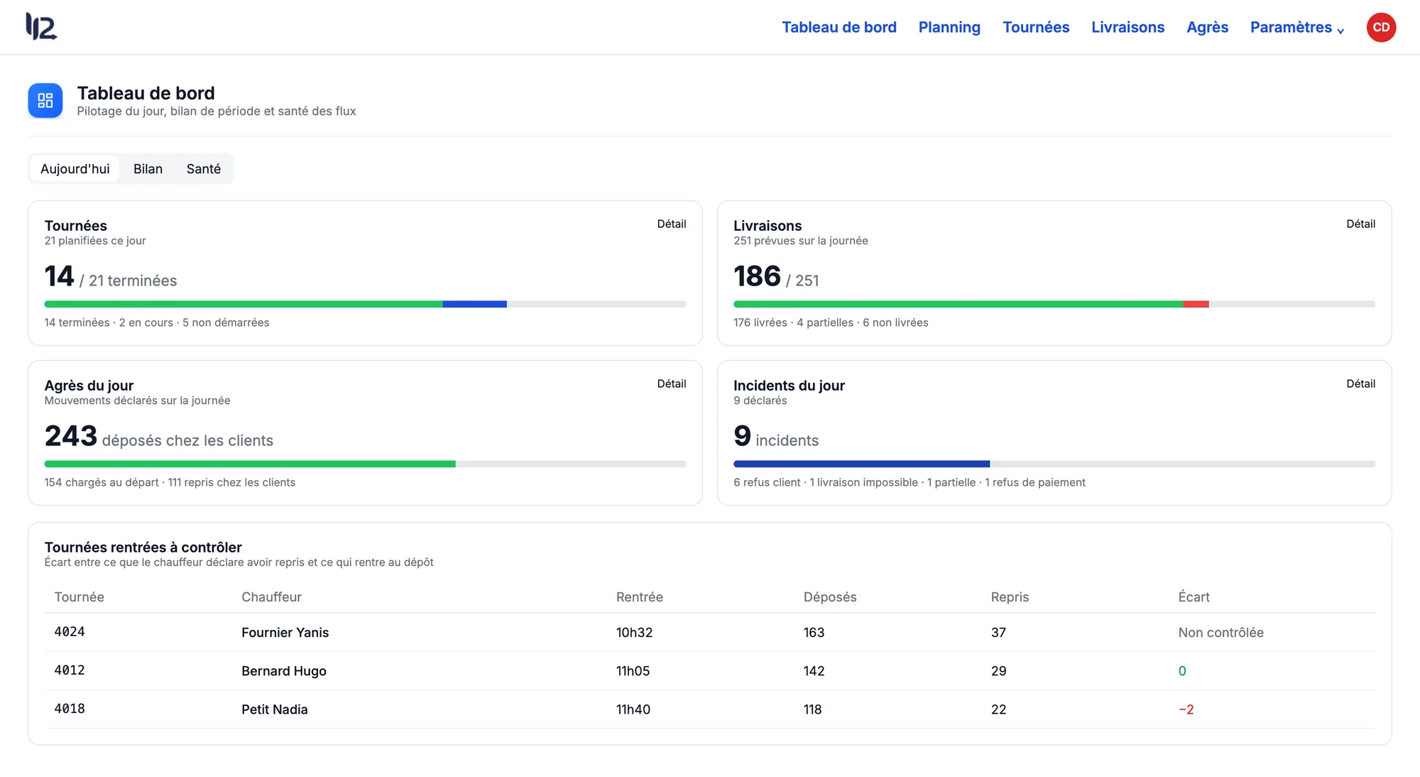Screen dimensions: 1420x777
Task: Click the Livraisons progress bar
Action: 1054,304
